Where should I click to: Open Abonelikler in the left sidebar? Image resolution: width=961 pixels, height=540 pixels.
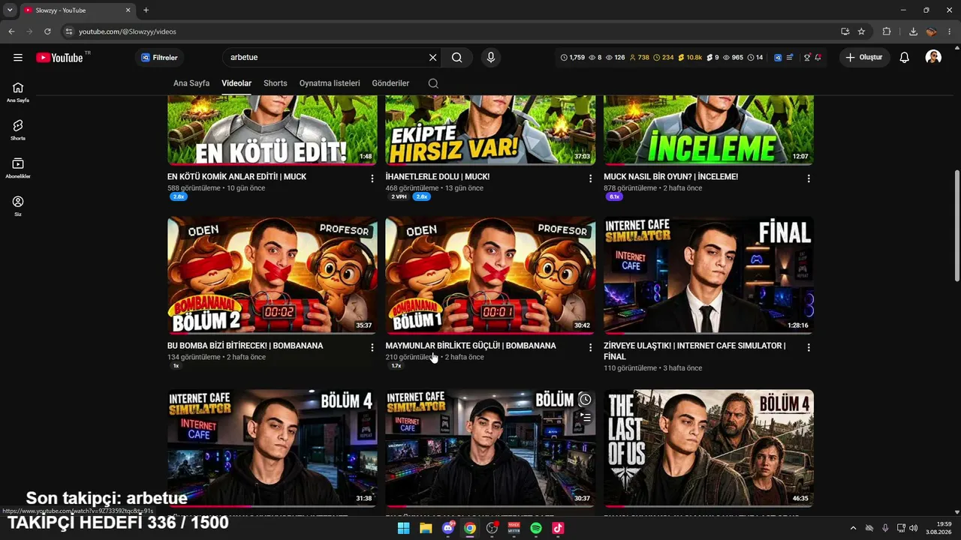[x=18, y=169]
